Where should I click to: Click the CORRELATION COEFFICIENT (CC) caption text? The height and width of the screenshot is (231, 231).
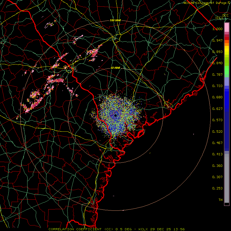tap(81, 229)
